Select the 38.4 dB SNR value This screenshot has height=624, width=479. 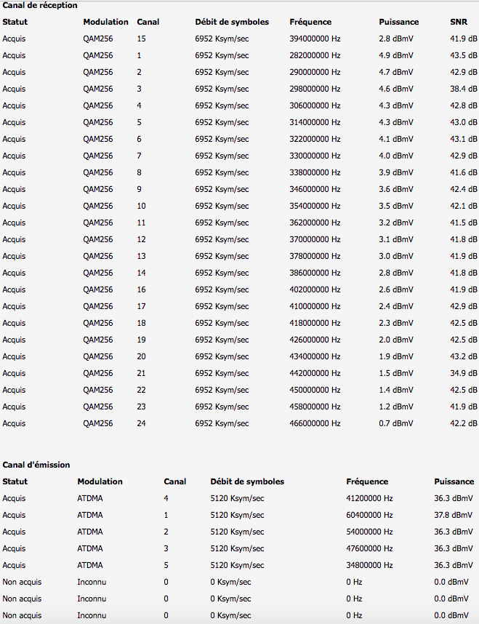click(x=464, y=89)
